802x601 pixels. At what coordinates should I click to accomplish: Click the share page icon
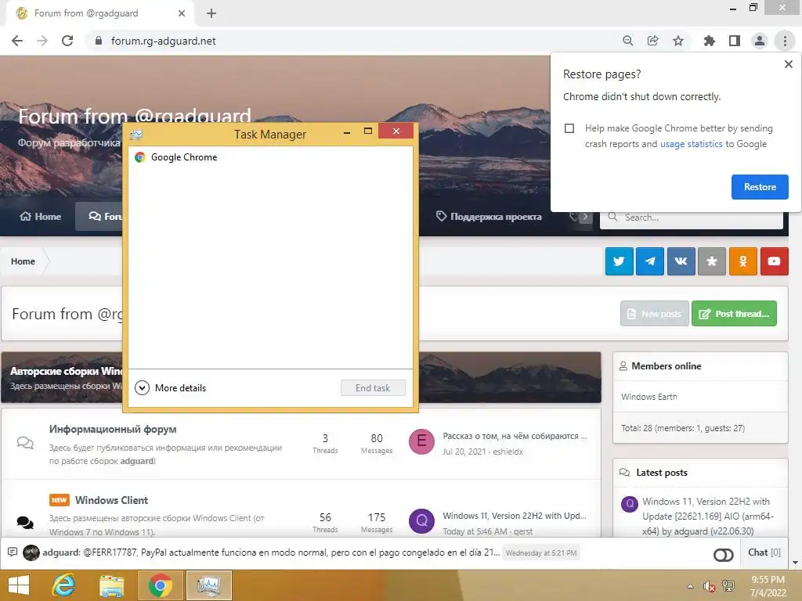pyautogui.click(x=652, y=41)
